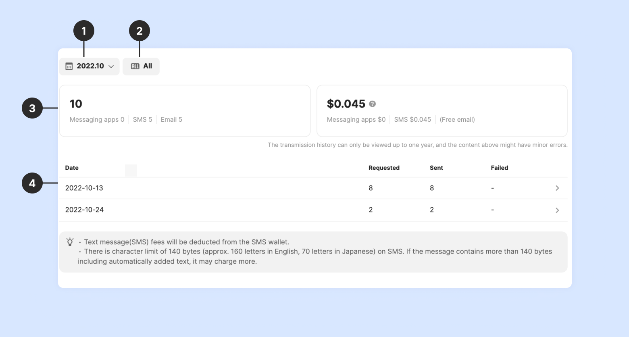
Task: Select the 2022-10-24 date row
Action: tap(85, 210)
